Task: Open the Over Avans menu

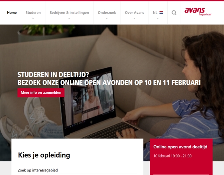Action: (x=134, y=13)
